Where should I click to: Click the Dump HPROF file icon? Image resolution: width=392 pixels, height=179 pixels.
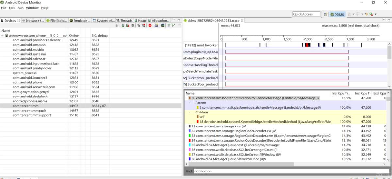(128, 25)
